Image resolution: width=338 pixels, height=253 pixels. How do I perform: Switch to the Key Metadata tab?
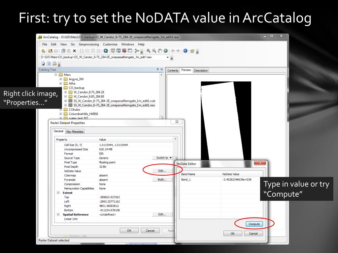coord(75,131)
